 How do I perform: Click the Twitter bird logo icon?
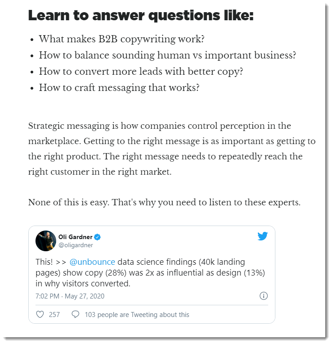262,236
